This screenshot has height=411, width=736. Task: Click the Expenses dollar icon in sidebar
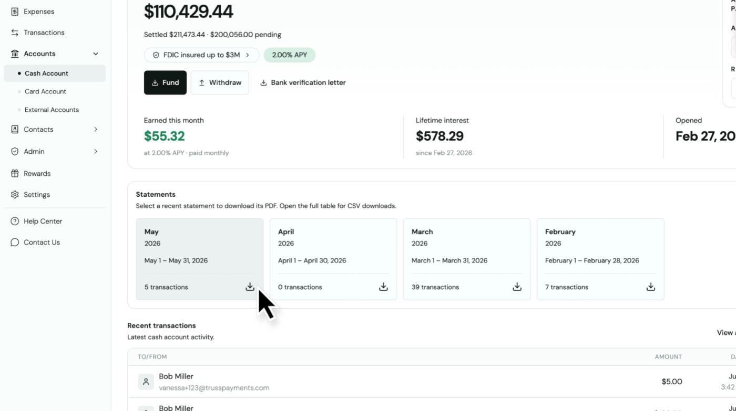point(15,12)
